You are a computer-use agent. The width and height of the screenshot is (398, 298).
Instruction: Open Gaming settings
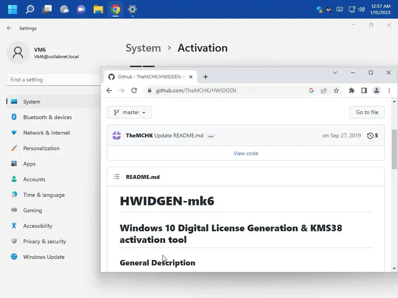click(33, 210)
